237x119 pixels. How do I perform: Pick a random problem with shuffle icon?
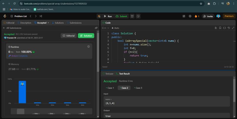tap(41, 16)
